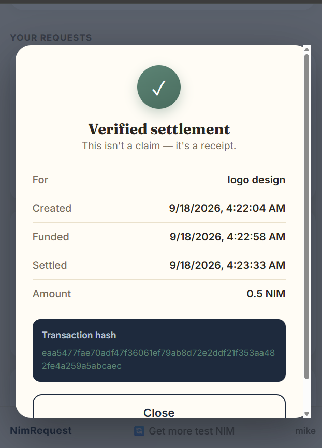Click the Settled timestamp 4:23:33 AM
This screenshot has width=322, height=448.
pos(227,265)
